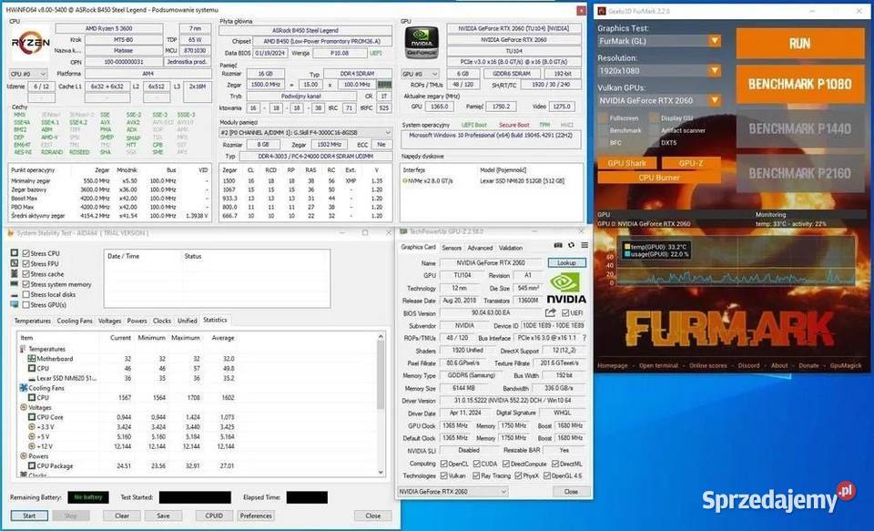Click the Stress CPU chip icon in AIDA64
This screenshot has width=874, height=531.
point(15,253)
